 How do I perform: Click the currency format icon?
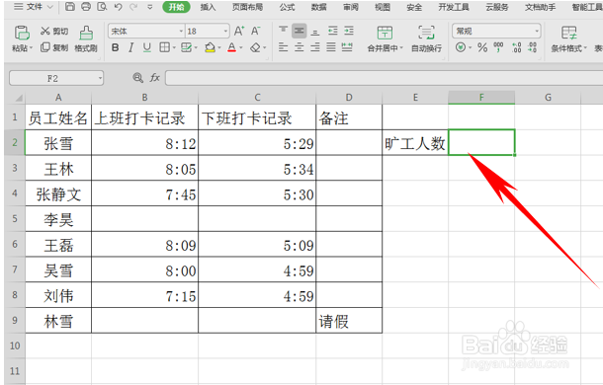(x=461, y=47)
